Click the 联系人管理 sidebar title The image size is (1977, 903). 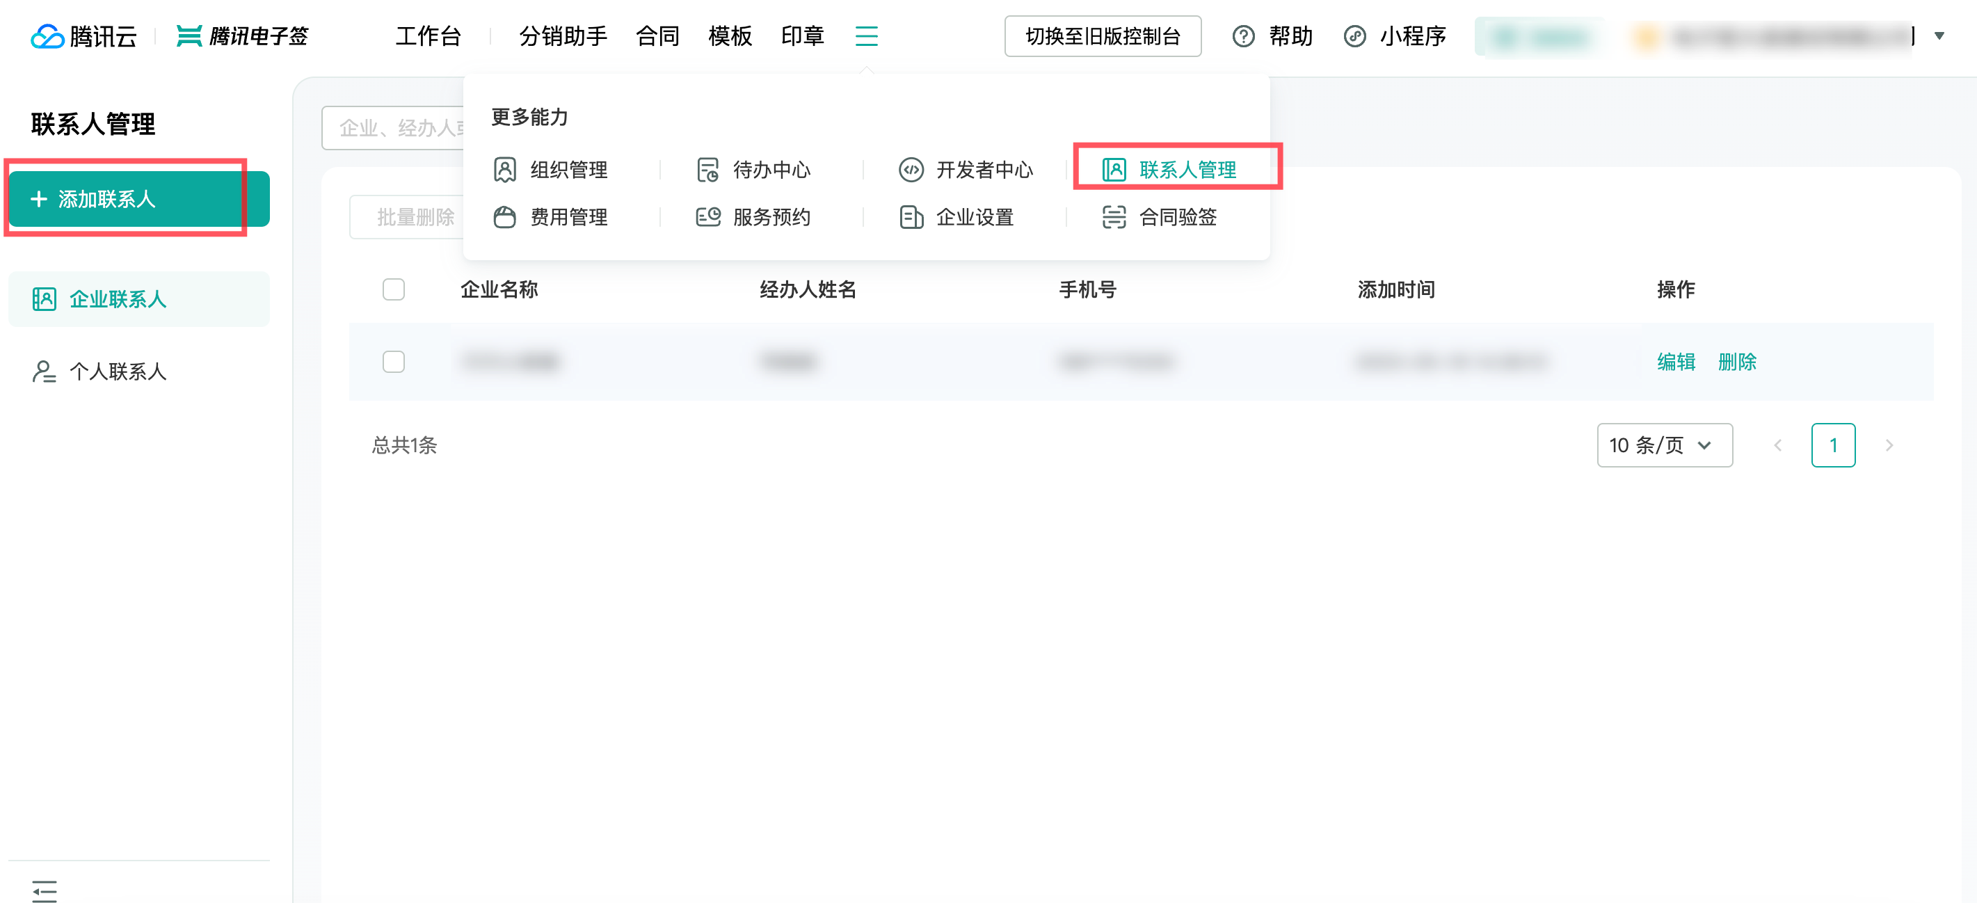(93, 124)
